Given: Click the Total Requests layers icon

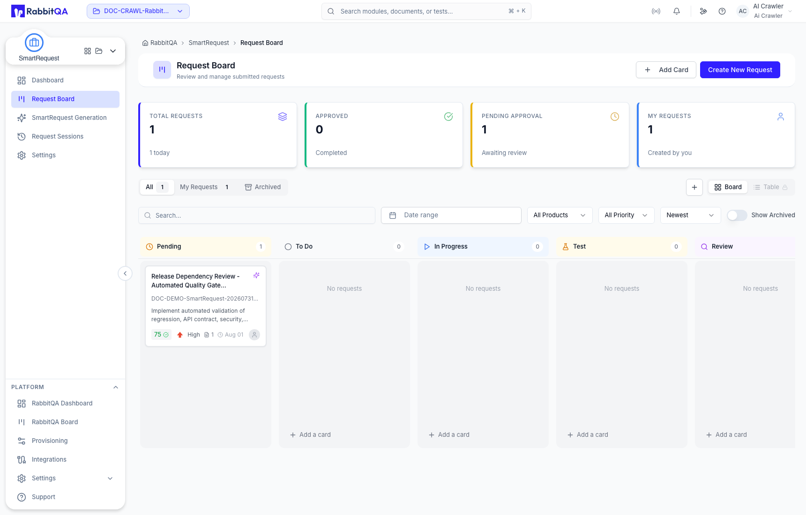Looking at the screenshot, I should (283, 117).
